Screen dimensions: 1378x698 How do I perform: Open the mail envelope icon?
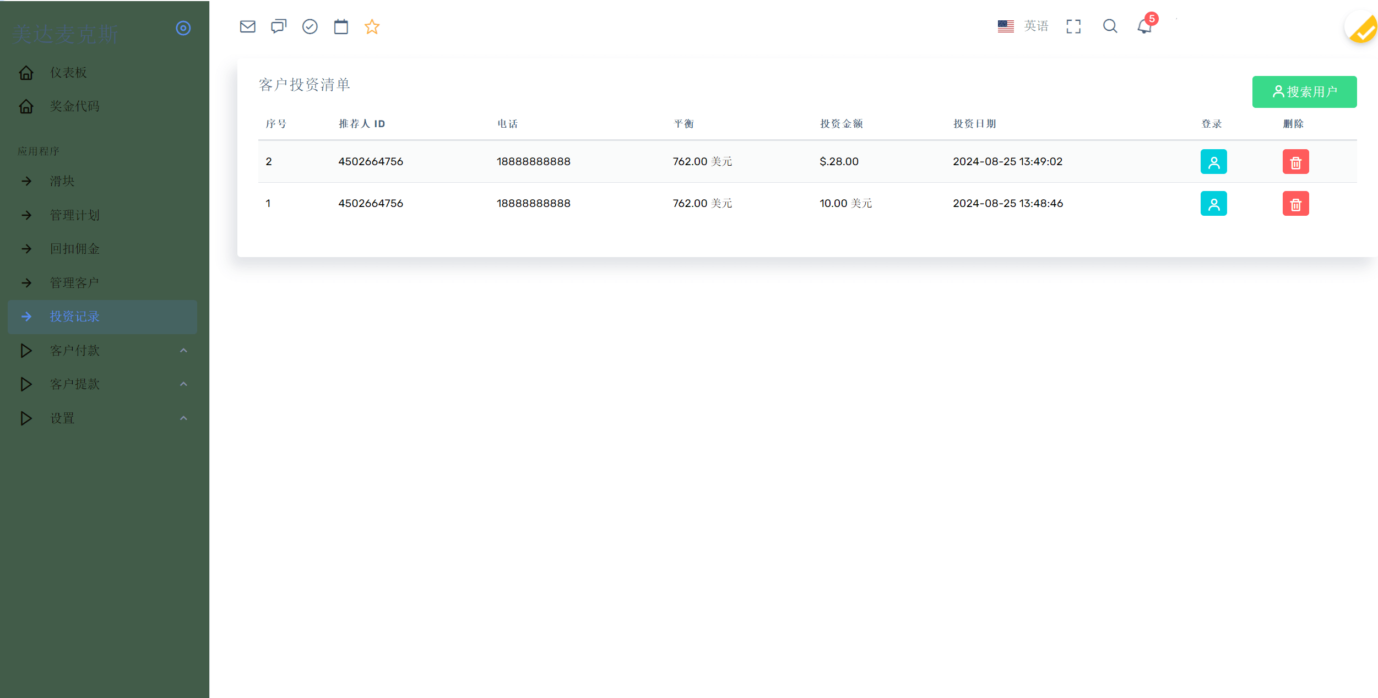[x=248, y=26]
